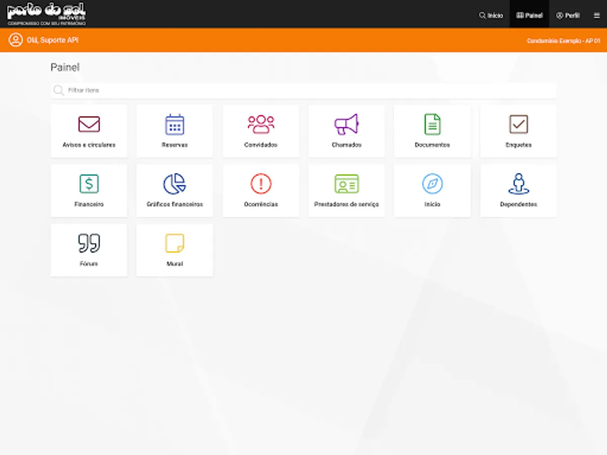
Task: Click the Reservas label
Action: point(175,145)
